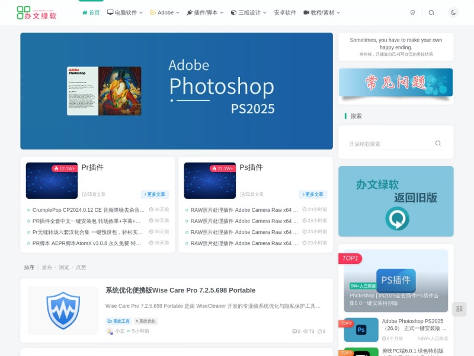
Task: Click the Sometimes happy ending quote card
Action: 396,47
